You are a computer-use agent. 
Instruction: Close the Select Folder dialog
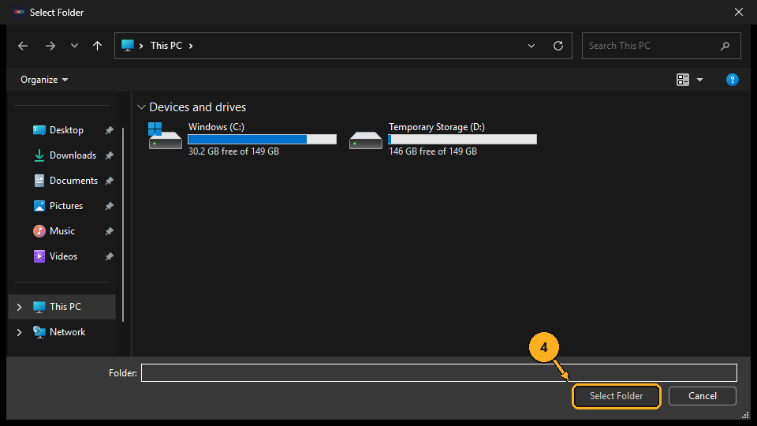tap(739, 12)
